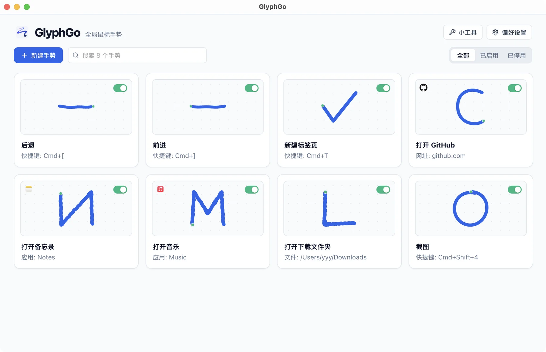The width and height of the screenshot is (546, 352).
Task: Click the Notes app icon on 打开备忘录 card
Action: tap(29, 189)
